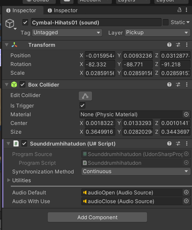Open the Layer dropdown showing Pickup
The width and height of the screenshot is (192, 230).
click(158, 32)
